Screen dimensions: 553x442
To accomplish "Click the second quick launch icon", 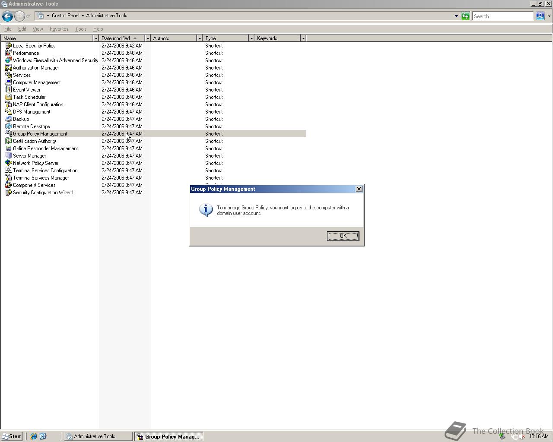I will (43, 436).
